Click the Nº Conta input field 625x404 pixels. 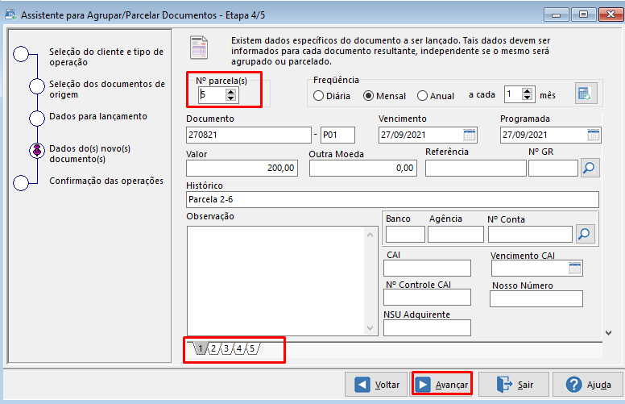pos(530,235)
